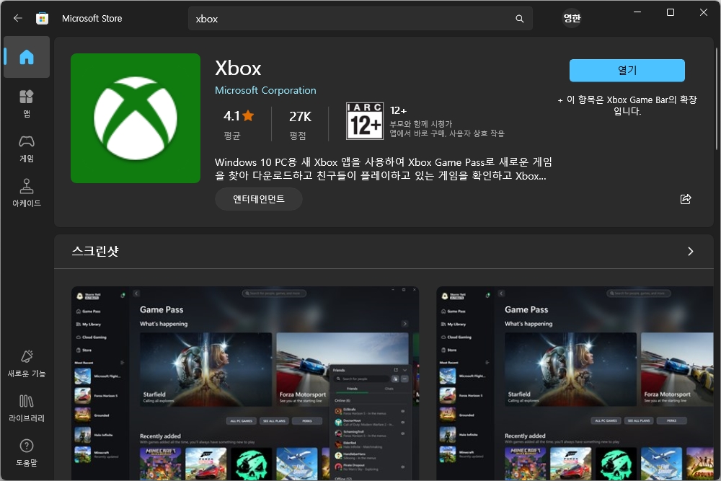The width and height of the screenshot is (721, 481).
Task: Click the 스크린샷 heading
Action: click(x=95, y=251)
